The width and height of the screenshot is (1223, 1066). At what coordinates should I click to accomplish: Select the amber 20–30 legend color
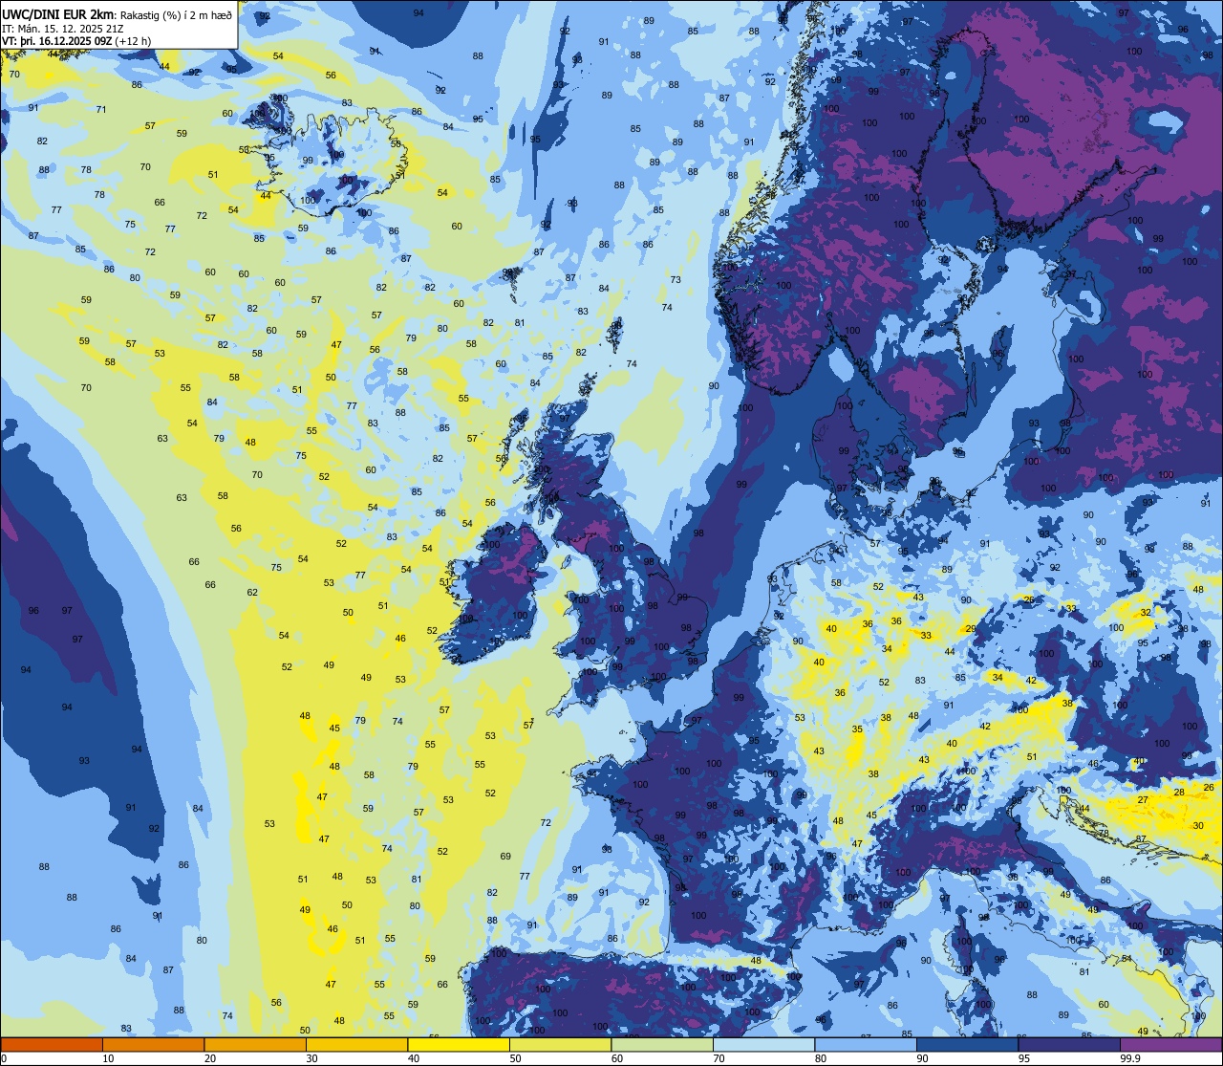pyautogui.click(x=255, y=1044)
